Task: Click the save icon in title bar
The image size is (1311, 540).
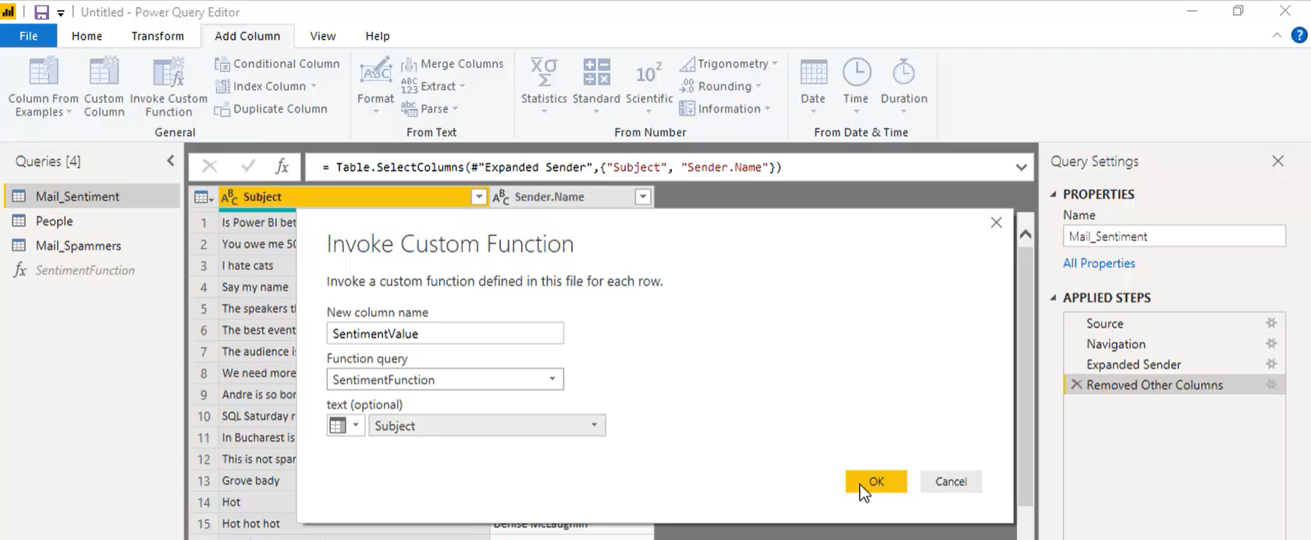Action: [x=41, y=12]
